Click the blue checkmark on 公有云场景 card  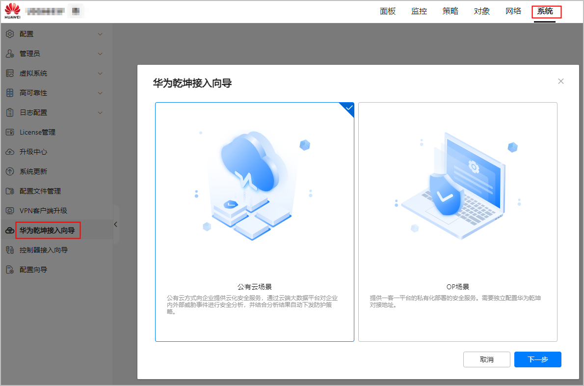tap(348, 108)
